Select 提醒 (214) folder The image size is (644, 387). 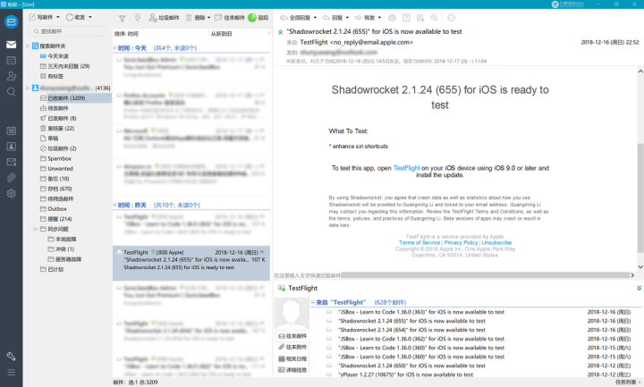55,219
